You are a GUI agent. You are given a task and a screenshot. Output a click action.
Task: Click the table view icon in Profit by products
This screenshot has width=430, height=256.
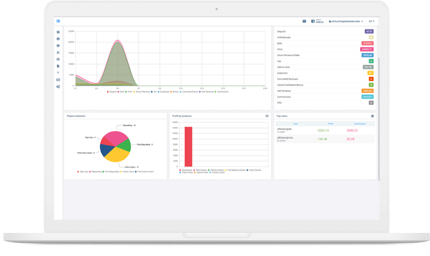pyautogui.click(x=267, y=116)
